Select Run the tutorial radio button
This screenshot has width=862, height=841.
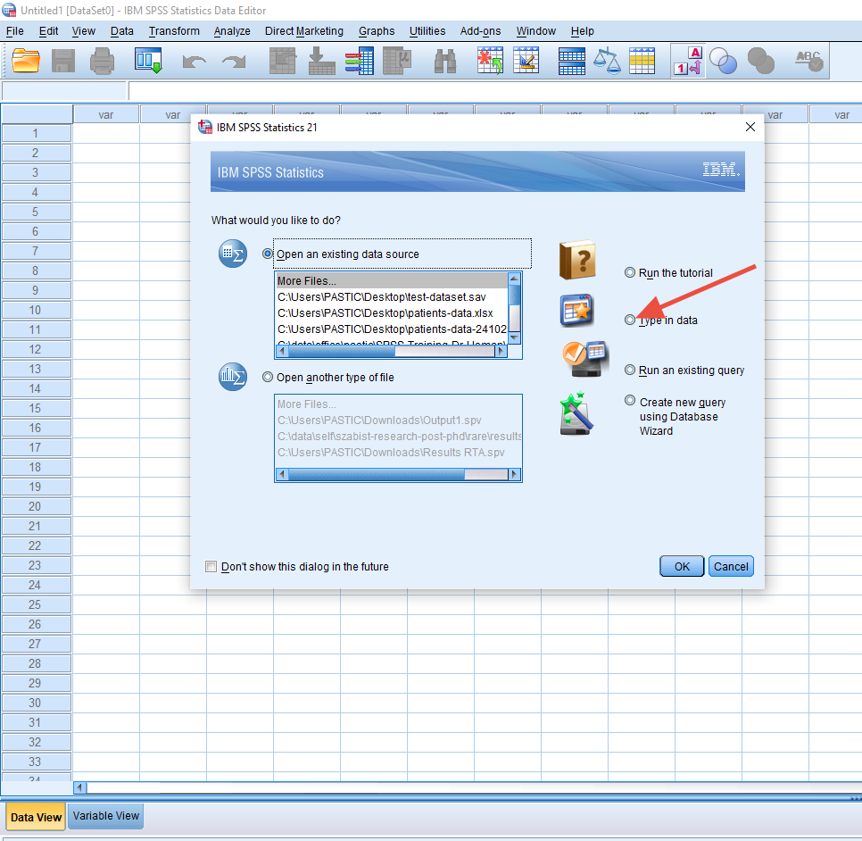(630, 272)
